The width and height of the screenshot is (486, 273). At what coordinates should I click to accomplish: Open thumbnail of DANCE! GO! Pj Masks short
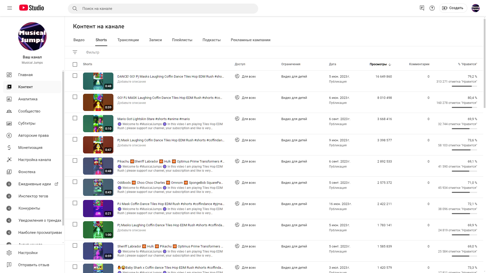tap(98, 81)
